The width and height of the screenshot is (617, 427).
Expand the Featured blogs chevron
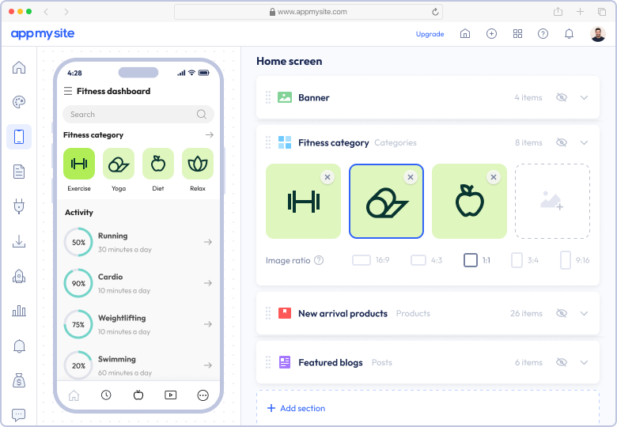(x=584, y=362)
